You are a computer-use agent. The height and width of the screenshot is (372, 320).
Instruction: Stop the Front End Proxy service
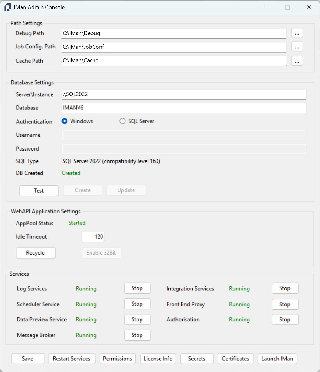click(285, 304)
